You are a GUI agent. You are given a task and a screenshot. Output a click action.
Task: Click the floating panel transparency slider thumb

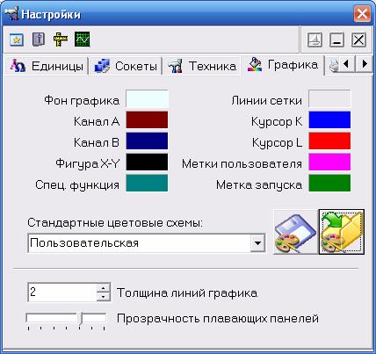pos(81,319)
